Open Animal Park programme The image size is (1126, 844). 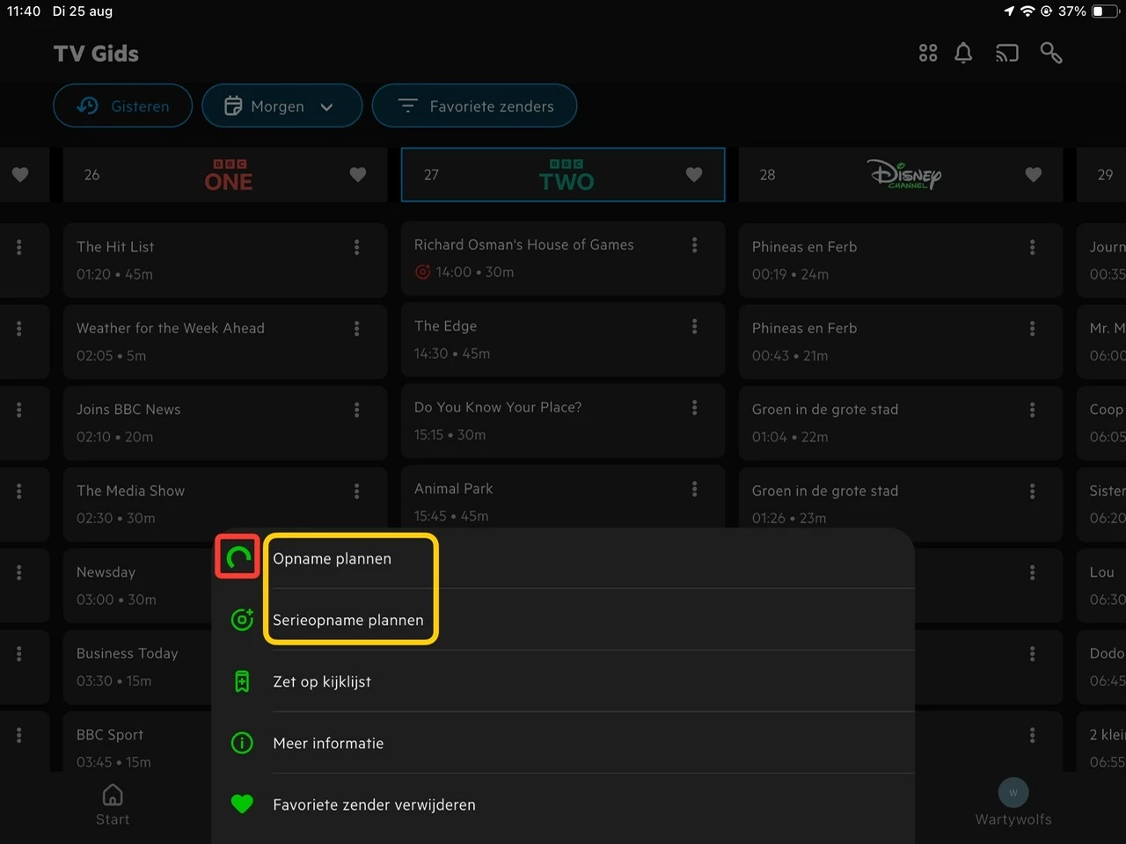563,497
